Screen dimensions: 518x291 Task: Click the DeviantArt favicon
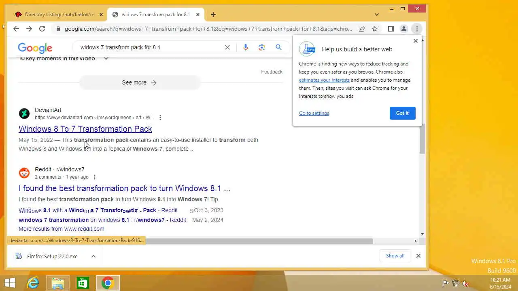click(24, 114)
